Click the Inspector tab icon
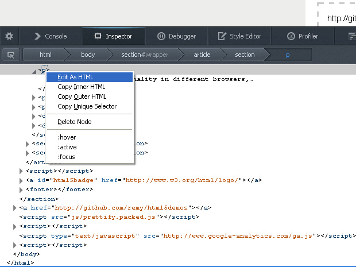This screenshot has height=267, width=356. pos(98,36)
